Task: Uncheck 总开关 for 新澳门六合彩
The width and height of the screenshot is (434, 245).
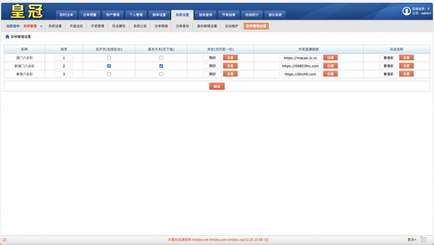Action: pyautogui.click(x=109, y=66)
